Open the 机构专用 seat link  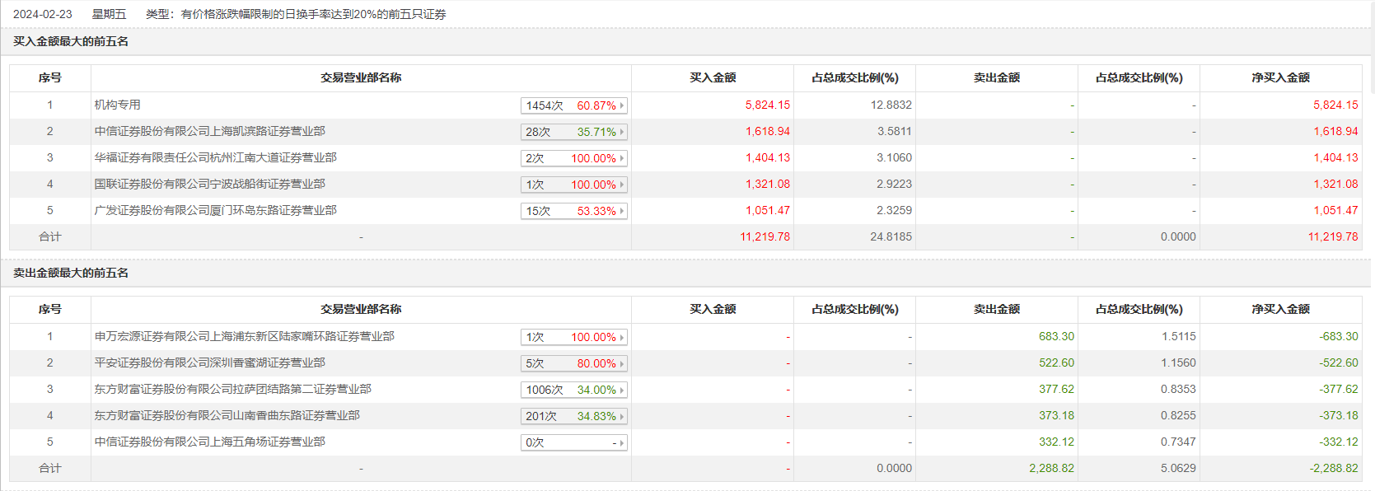point(118,105)
